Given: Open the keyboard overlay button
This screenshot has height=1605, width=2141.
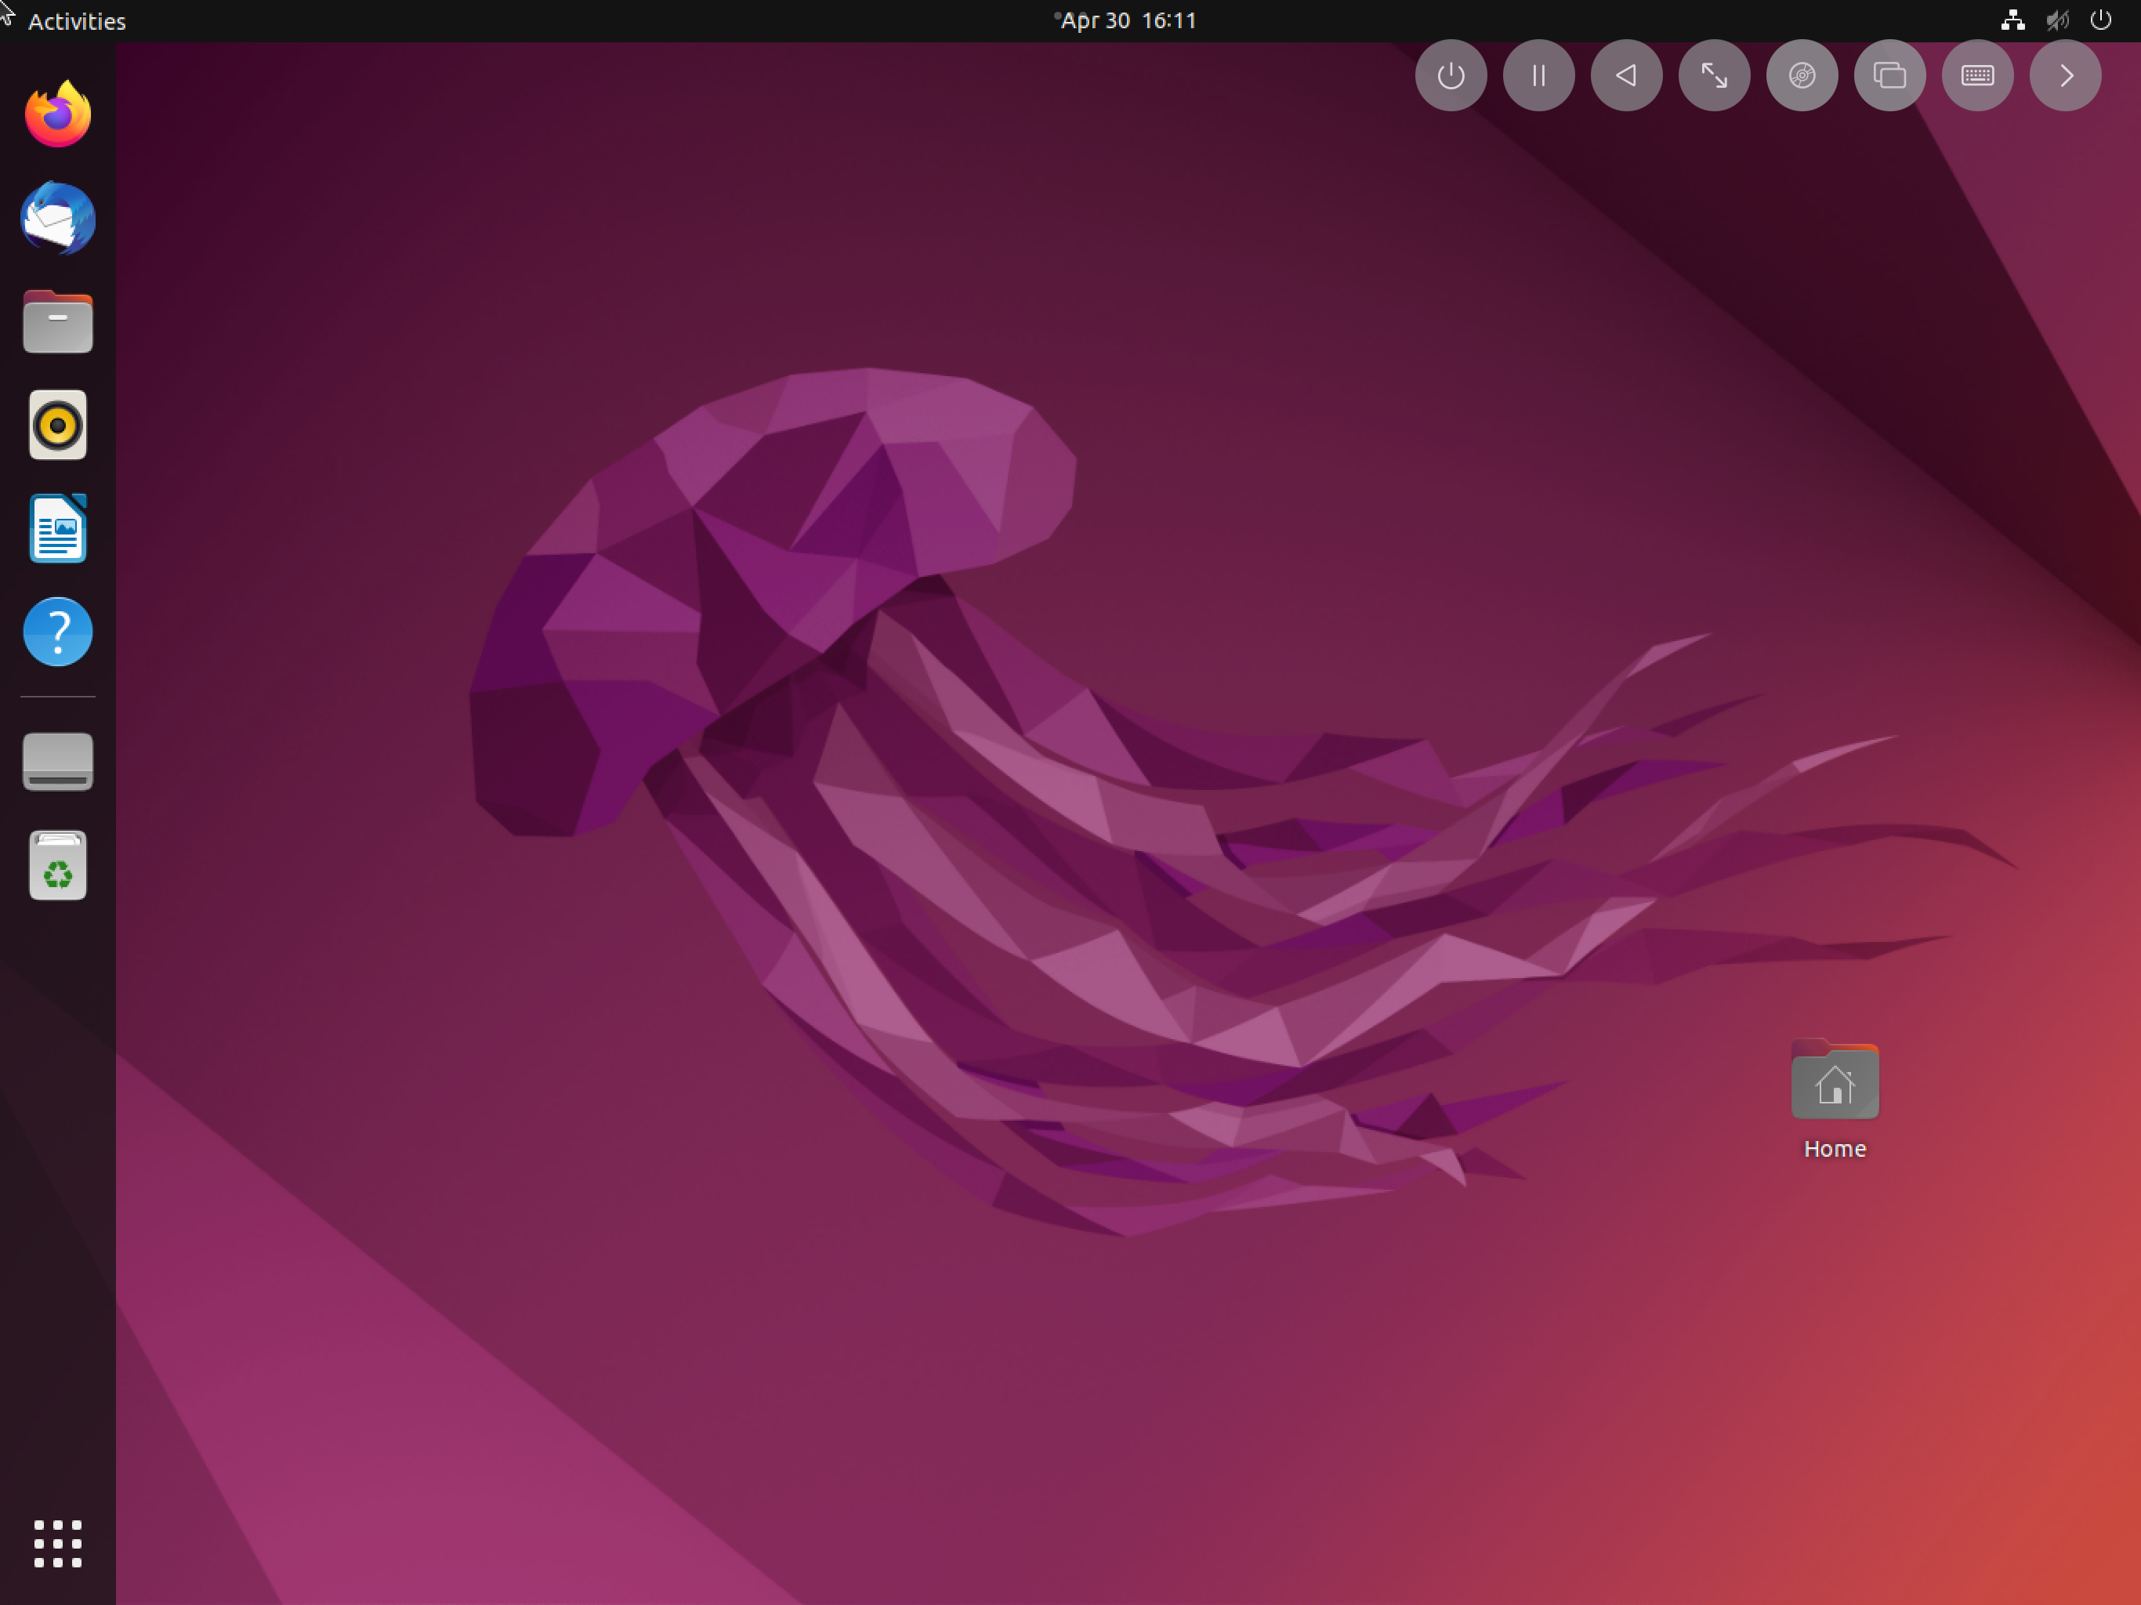Looking at the screenshot, I should 1977,75.
